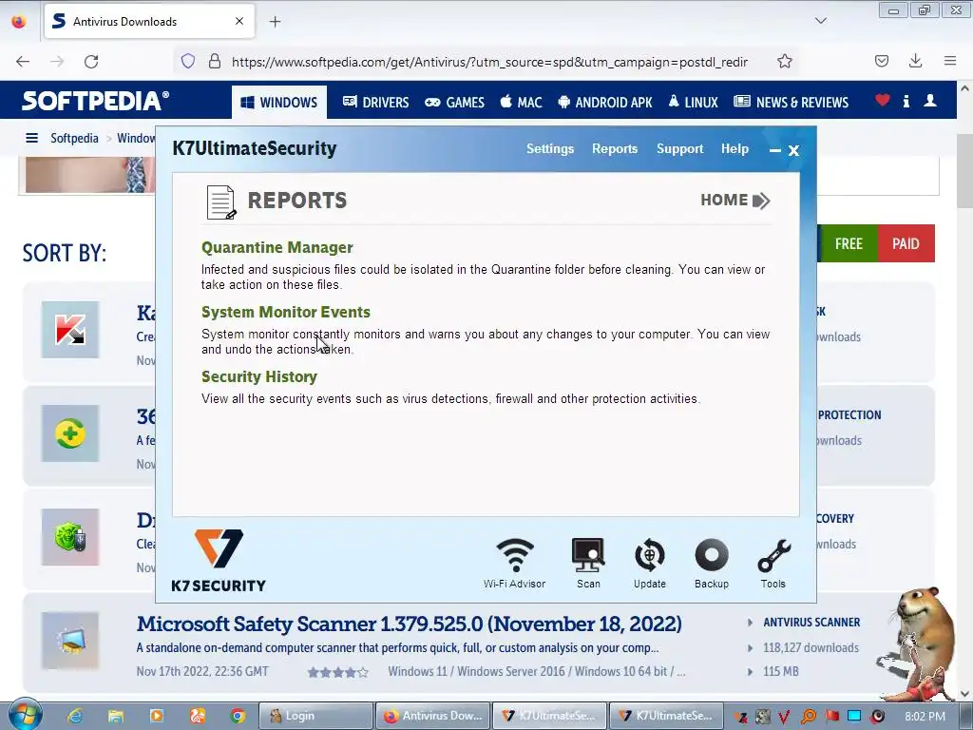This screenshot has width=973, height=730.
Task: Click the Kaspersky product thumbnail
Action: pos(70,330)
